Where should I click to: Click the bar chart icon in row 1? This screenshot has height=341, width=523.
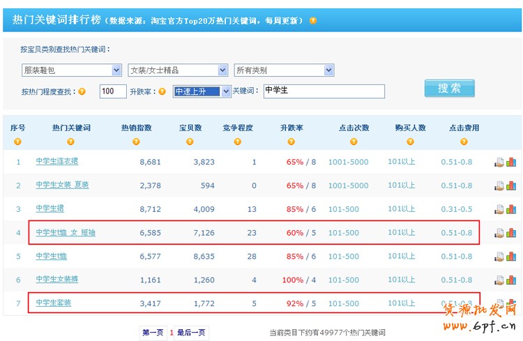(511, 162)
